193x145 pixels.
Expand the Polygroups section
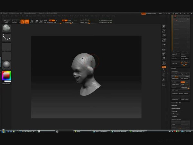[175, 114]
